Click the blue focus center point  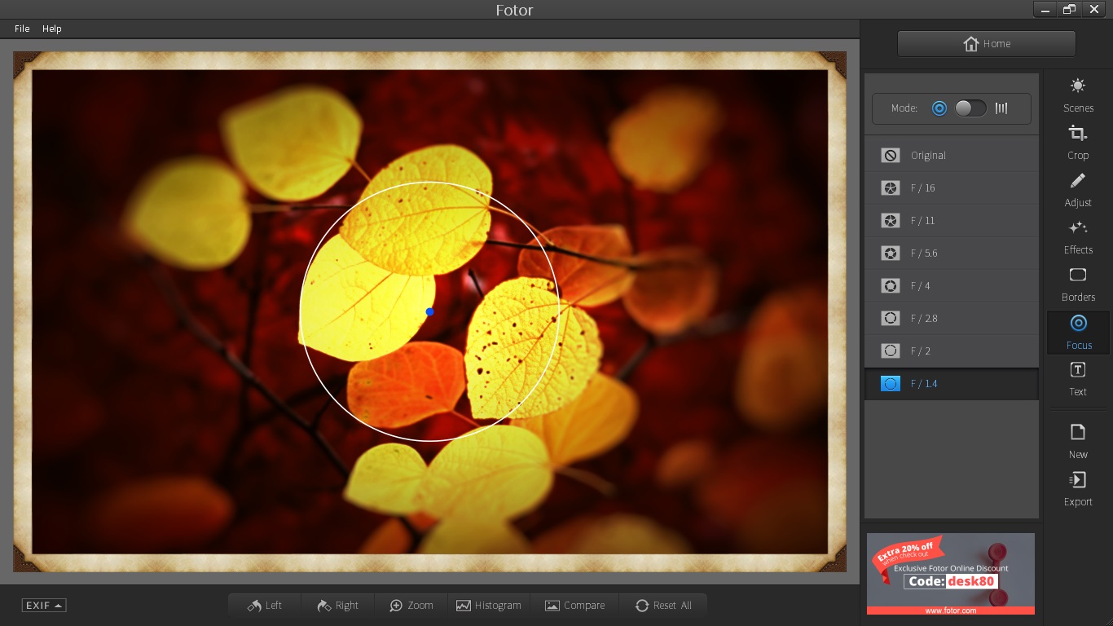click(x=430, y=311)
